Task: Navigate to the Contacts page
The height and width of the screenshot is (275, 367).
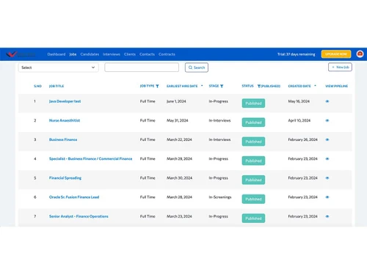Action: tap(147, 54)
